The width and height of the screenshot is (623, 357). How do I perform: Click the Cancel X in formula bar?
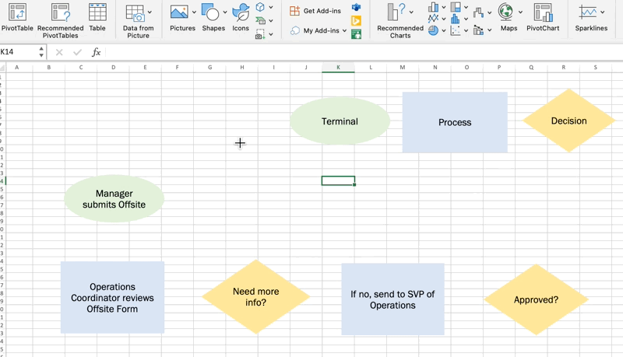point(59,52)
